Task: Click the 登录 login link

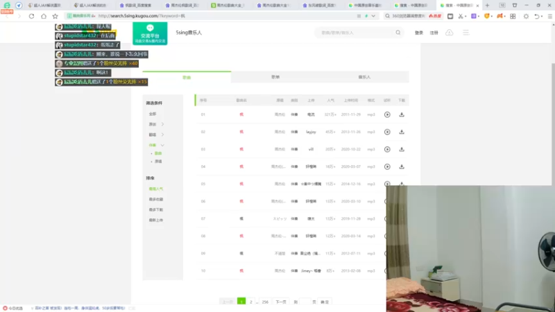Action: click(x=419, y=33)
